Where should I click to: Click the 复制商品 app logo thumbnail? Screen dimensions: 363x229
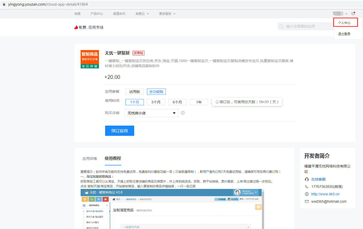90,59
